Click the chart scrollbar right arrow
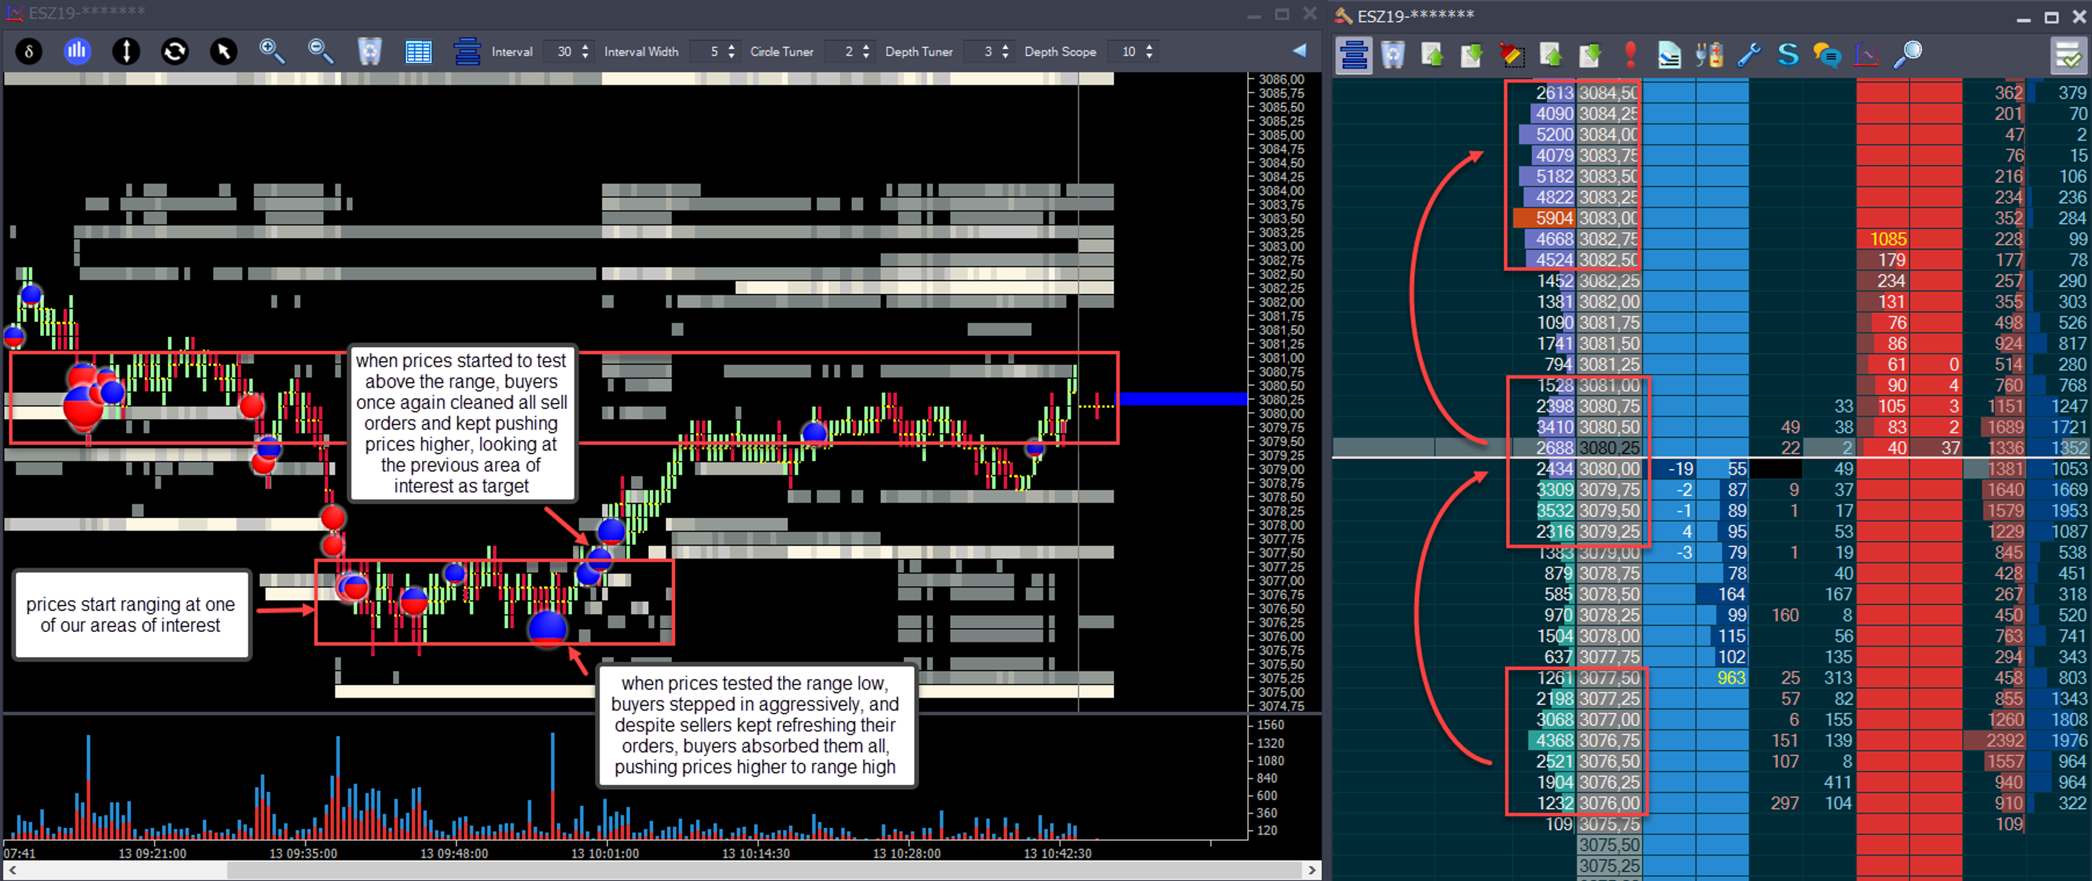Screen dimensions: 2092x881 (x=1312, y=871)
